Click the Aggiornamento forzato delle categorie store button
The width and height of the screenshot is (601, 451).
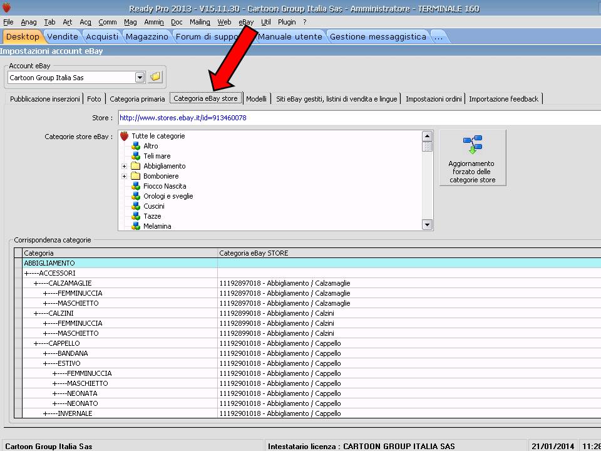[x=472, y=158]
